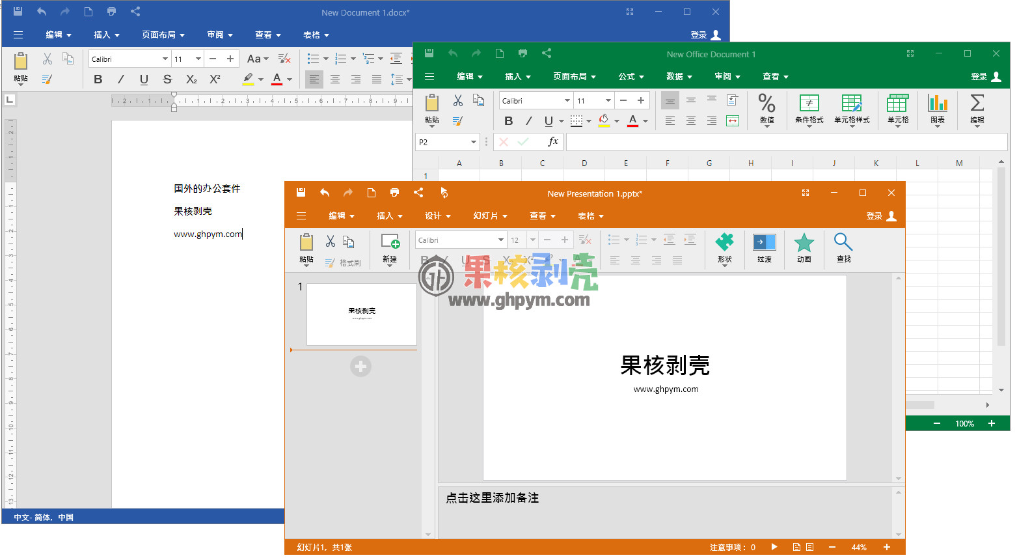
Task: Click the percent Number format icon
Action: (766, 104)
